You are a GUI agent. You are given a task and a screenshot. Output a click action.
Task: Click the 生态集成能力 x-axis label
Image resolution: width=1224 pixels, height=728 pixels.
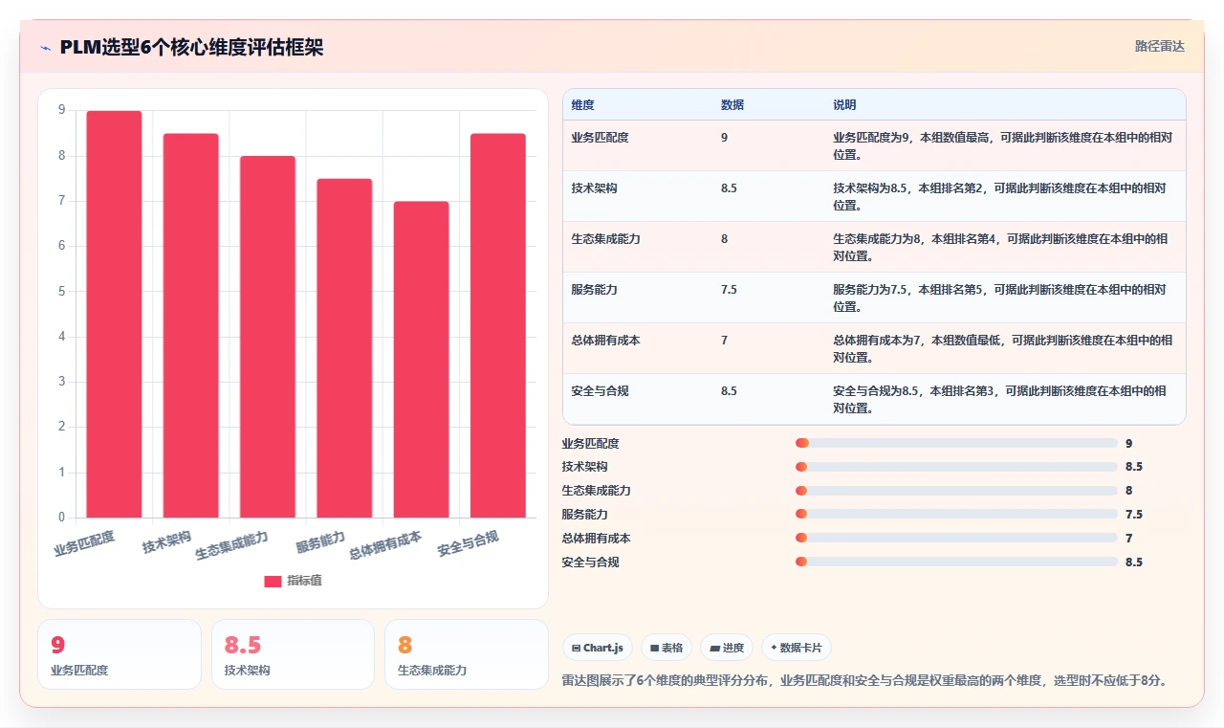pos(231,545)
